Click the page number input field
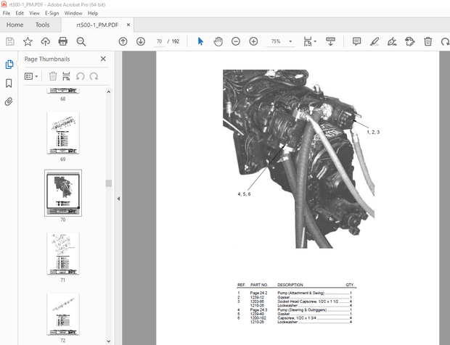Viewport: 450px width, 345px height. 159,41
